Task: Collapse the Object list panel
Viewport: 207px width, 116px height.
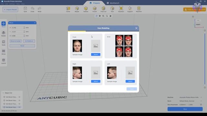Action: coord(3,93)
